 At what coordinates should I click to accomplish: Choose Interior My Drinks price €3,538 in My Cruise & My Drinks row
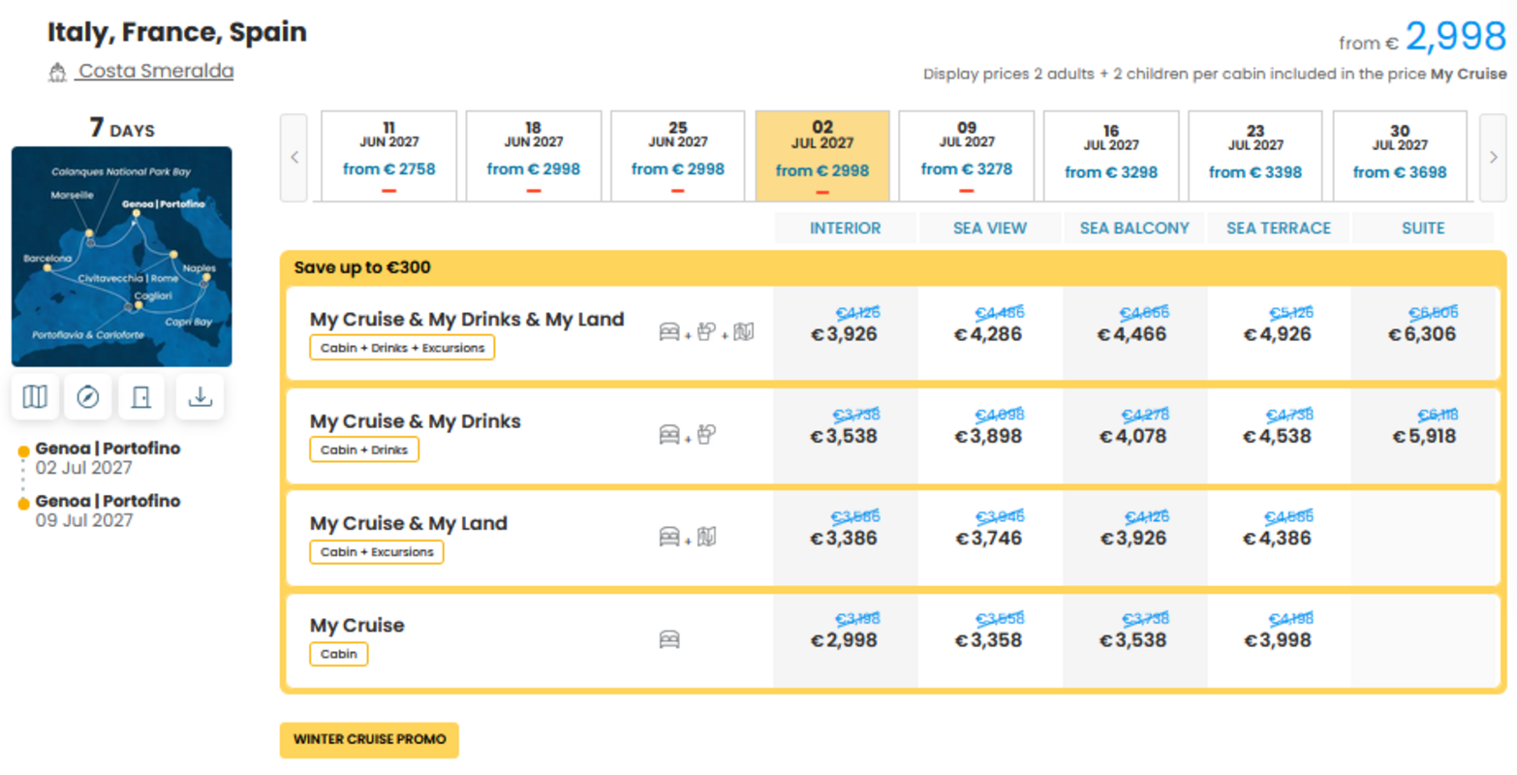click(845, 436)
